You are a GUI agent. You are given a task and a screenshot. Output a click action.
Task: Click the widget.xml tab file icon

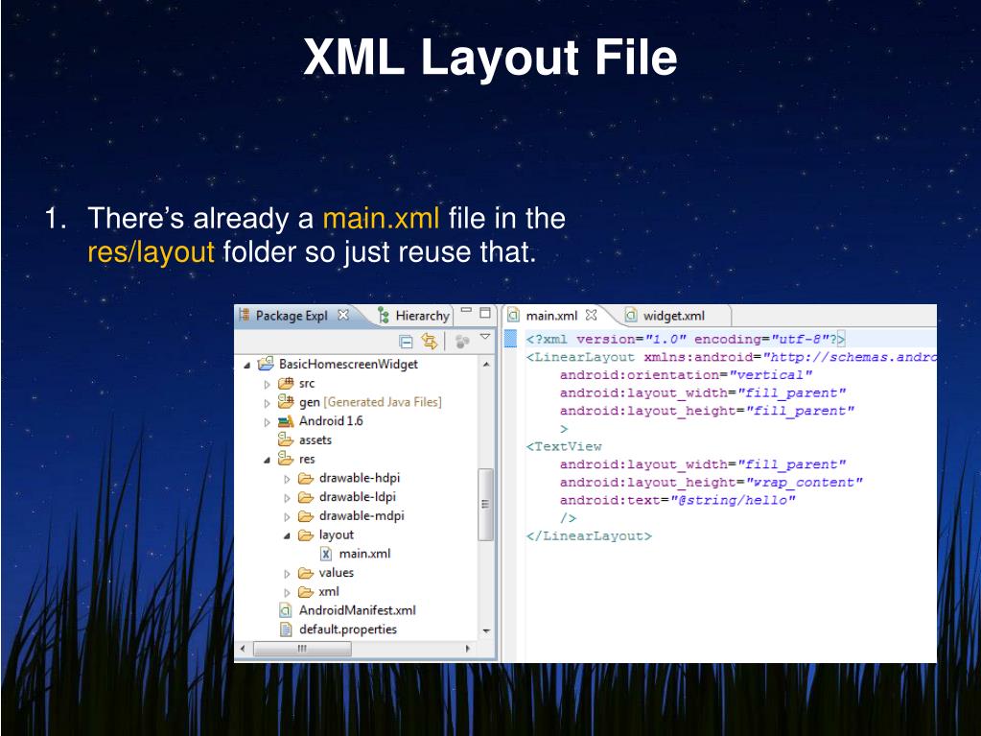coord(631,315)
